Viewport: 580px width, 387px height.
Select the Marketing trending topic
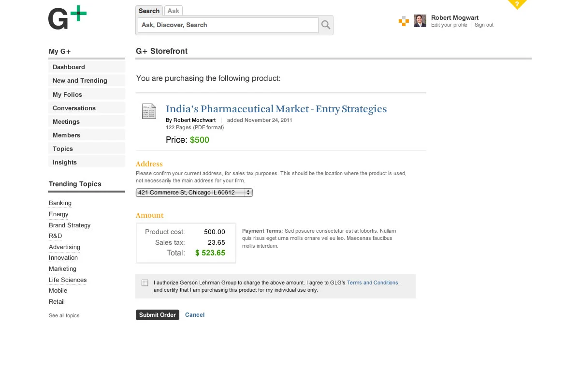[x=62, y=269]
